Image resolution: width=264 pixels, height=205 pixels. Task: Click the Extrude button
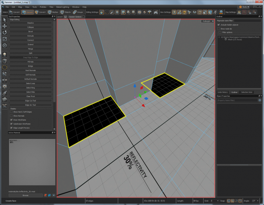click(30, 36)
